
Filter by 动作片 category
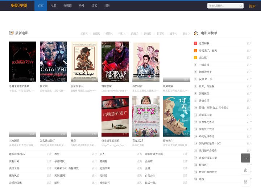click(x=84, y=34)
